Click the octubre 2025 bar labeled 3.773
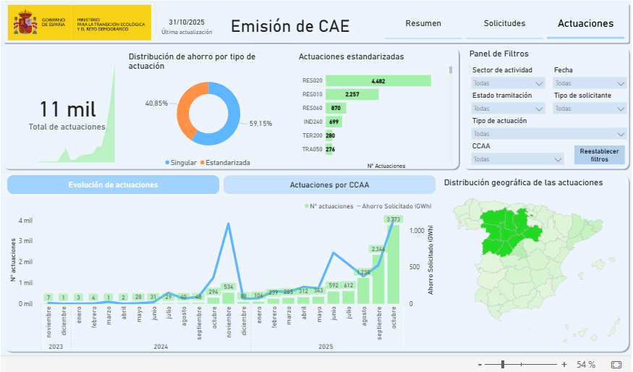Screen dimensions: 633x372 tap(393, 264)
